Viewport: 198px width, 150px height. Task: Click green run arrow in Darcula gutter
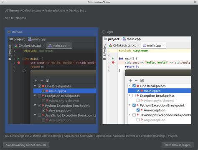point(18,59)
